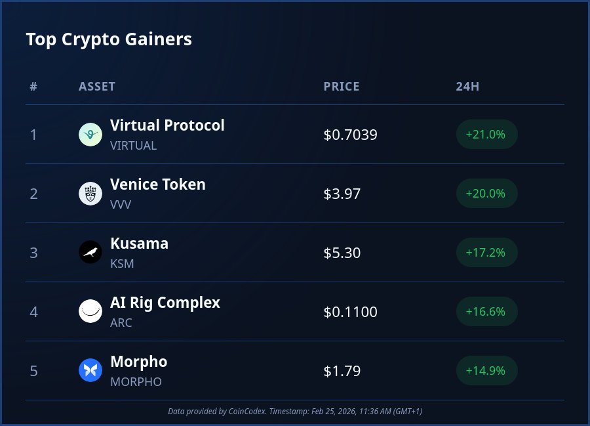The width and height of the screenshot is (590, 426).
Task: Click the Kusama bird logo
Action: click(x=90, y=253)
